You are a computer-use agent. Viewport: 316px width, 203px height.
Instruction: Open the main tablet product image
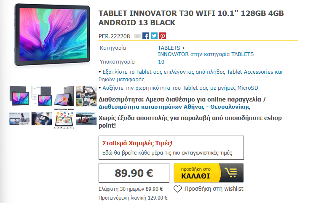coord(52,35)
